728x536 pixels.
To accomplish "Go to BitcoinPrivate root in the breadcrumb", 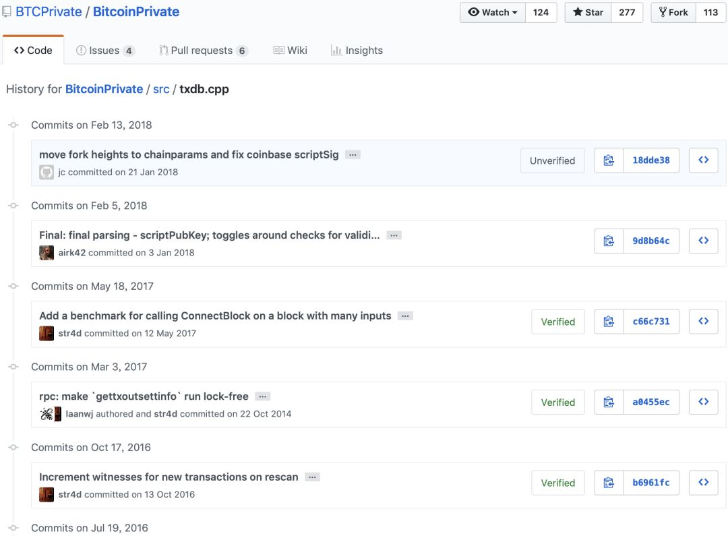I will click(104, 89).
